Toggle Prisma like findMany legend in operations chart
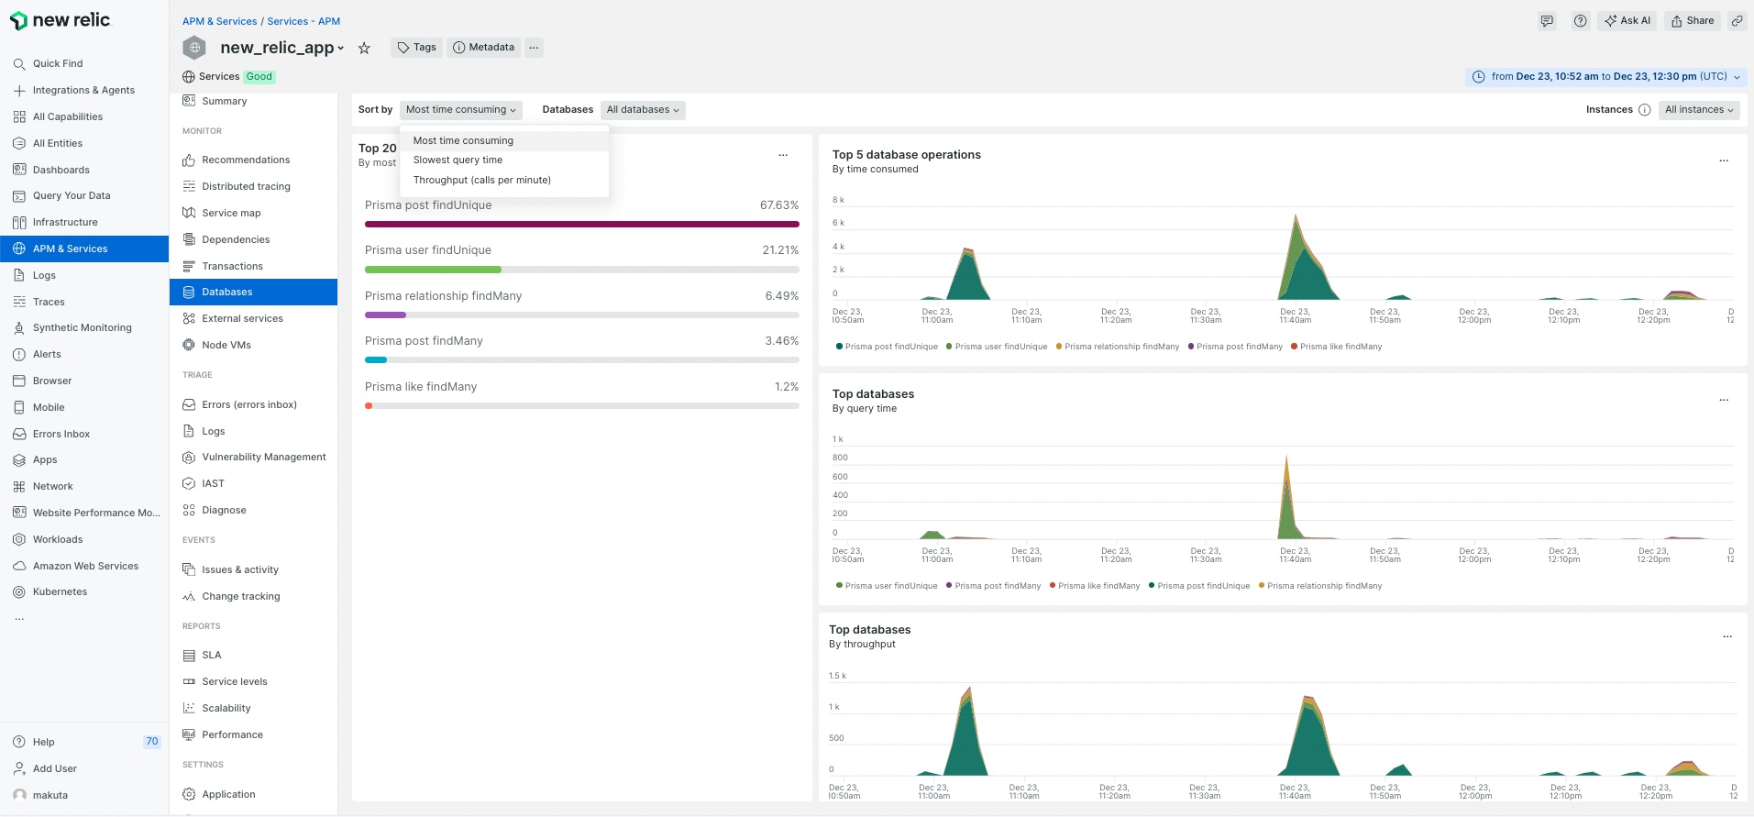This screenshot has height=817, width=1754. tap(1336, 347)
